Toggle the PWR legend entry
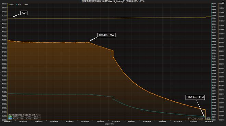Viewport: 226px width, 126px height. point(26,5)
